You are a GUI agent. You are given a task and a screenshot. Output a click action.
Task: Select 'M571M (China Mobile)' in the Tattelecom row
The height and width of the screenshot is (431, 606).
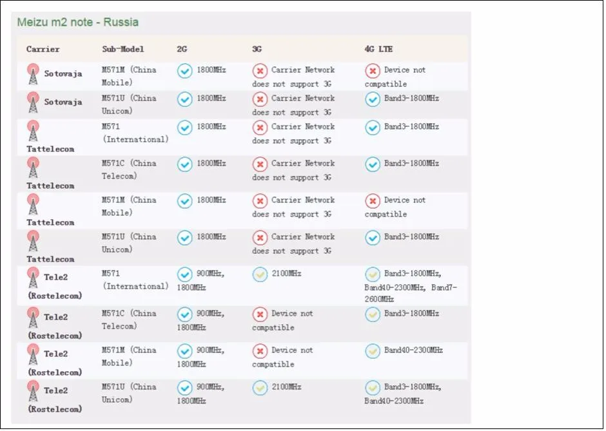(129, 206)
